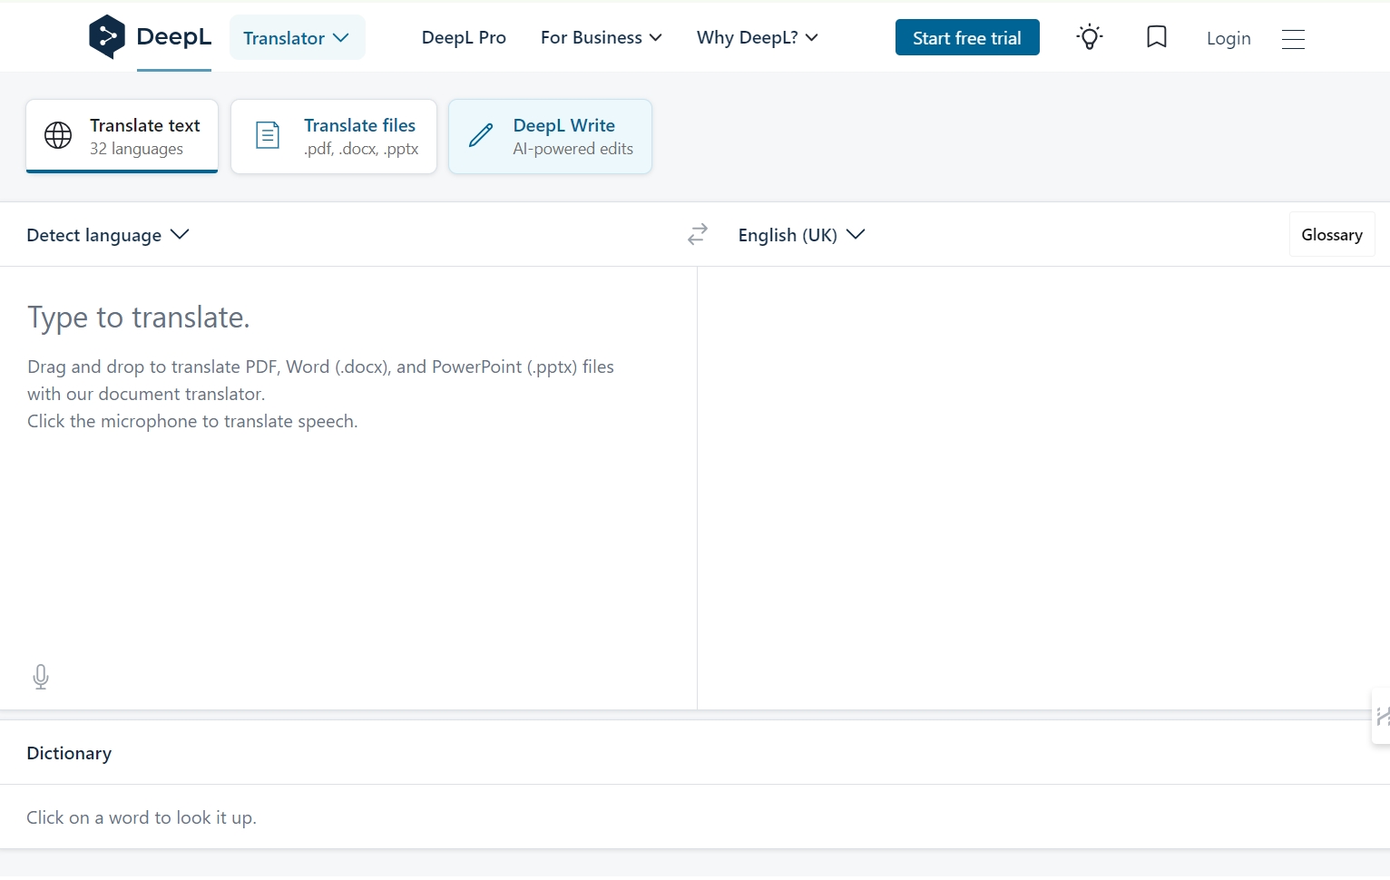Click the globe icon on Translate text
This screenshot has width=1390, height=880.
58,135
